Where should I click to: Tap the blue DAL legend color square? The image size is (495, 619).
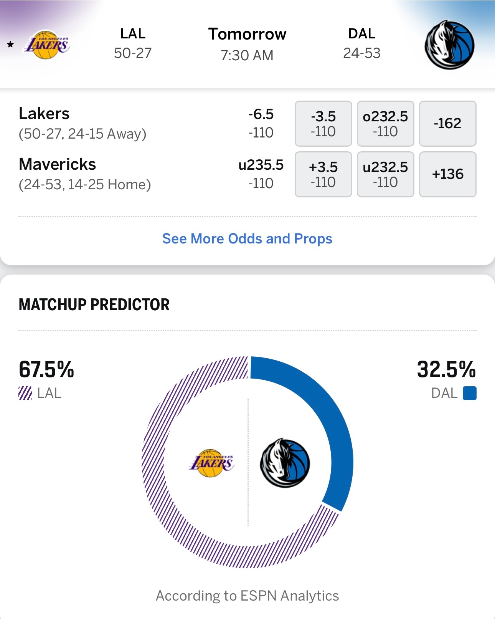(x=469, y=393)
